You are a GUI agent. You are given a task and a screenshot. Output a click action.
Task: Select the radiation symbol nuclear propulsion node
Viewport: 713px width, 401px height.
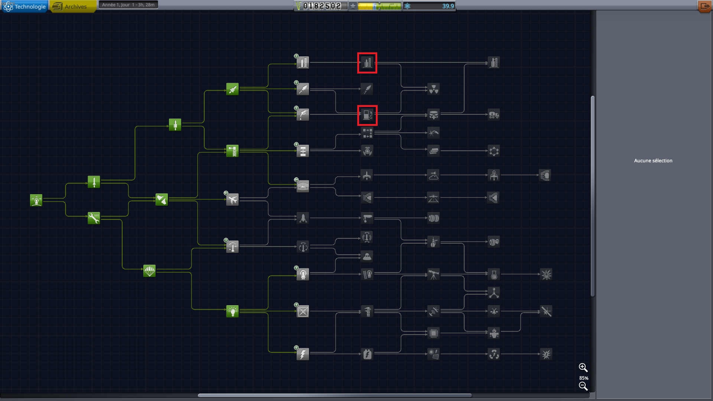pos(433,89)
